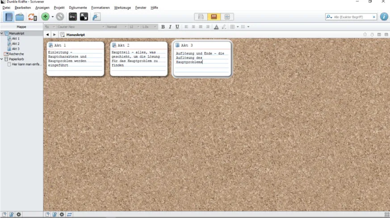Go forward in editor history

point(55,35)
